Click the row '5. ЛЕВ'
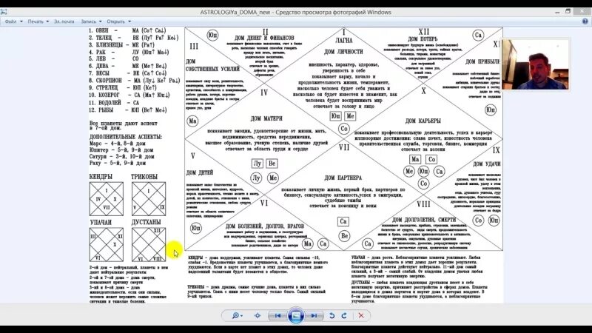Screen dimensions: 592x333 click(x=114, y=59)
